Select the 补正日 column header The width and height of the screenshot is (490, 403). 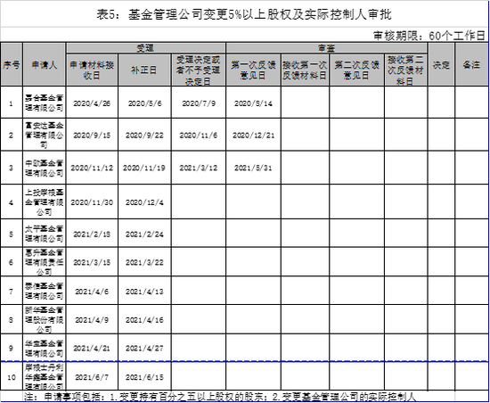click(x=144, y=70)
